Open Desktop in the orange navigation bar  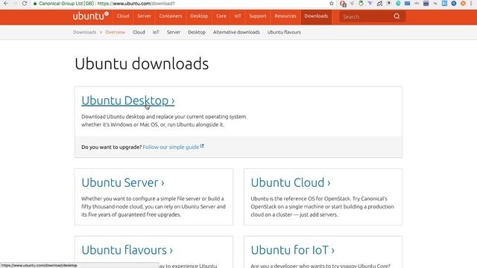[199, 16]
